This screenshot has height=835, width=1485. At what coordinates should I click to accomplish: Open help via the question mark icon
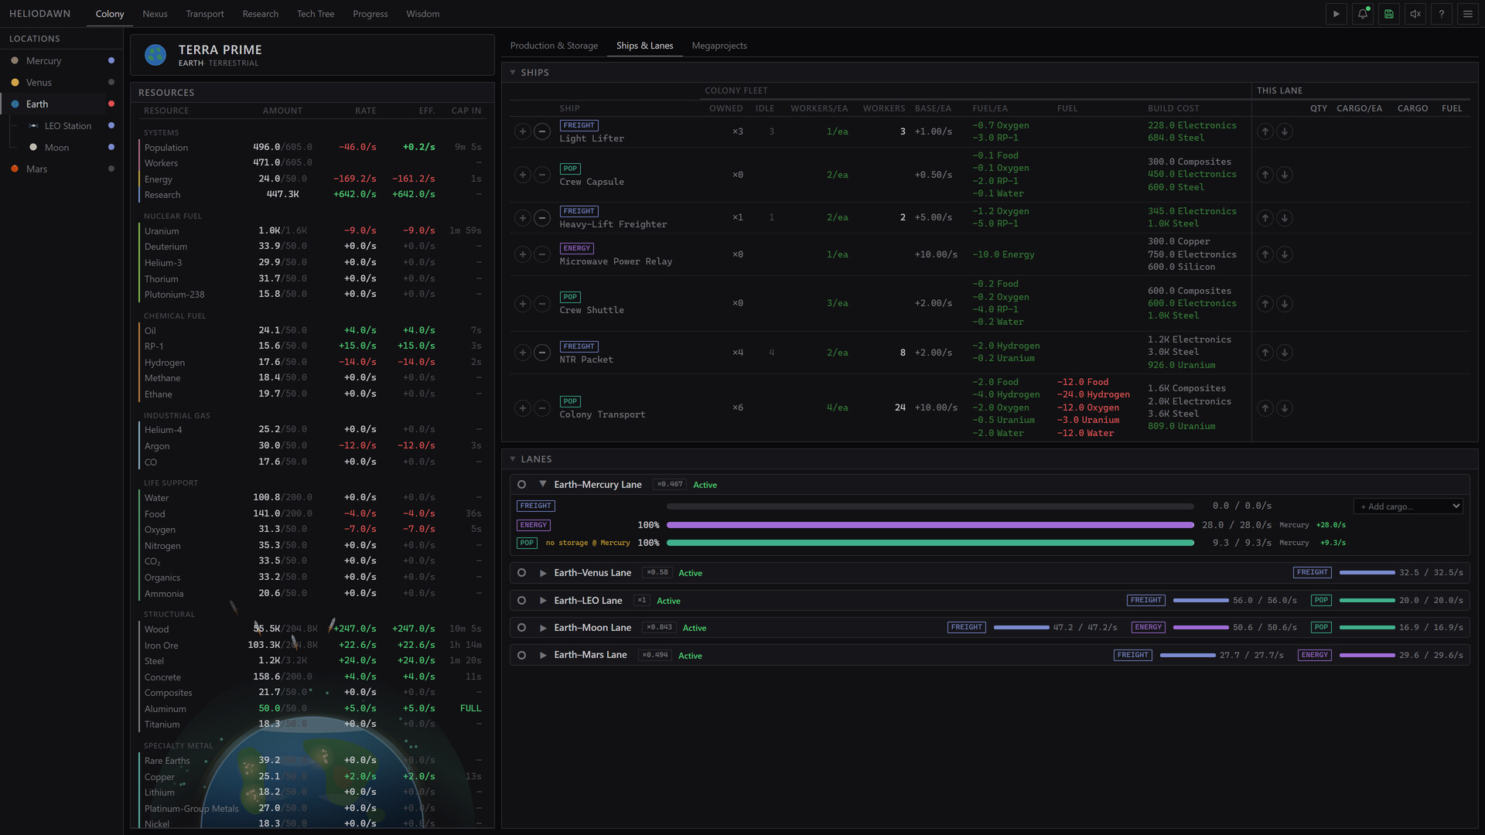pyautogui.click(x=1441, y=14)
